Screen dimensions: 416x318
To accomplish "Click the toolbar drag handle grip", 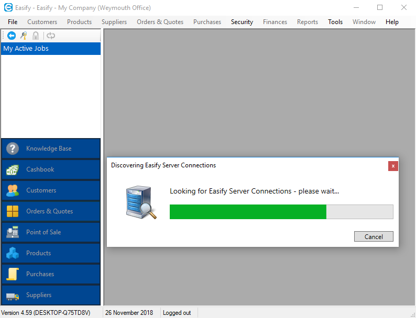I will pyautogui.click(x=3, y=36).
